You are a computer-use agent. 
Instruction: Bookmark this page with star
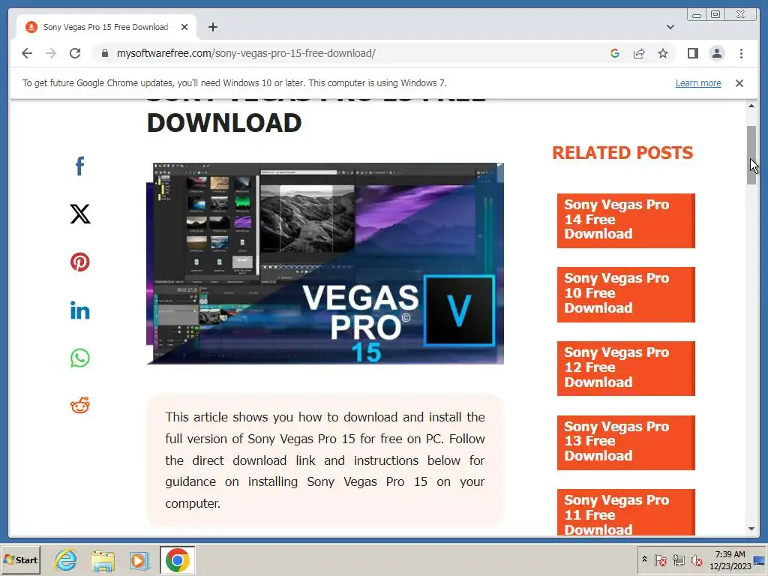pos(663,53)
